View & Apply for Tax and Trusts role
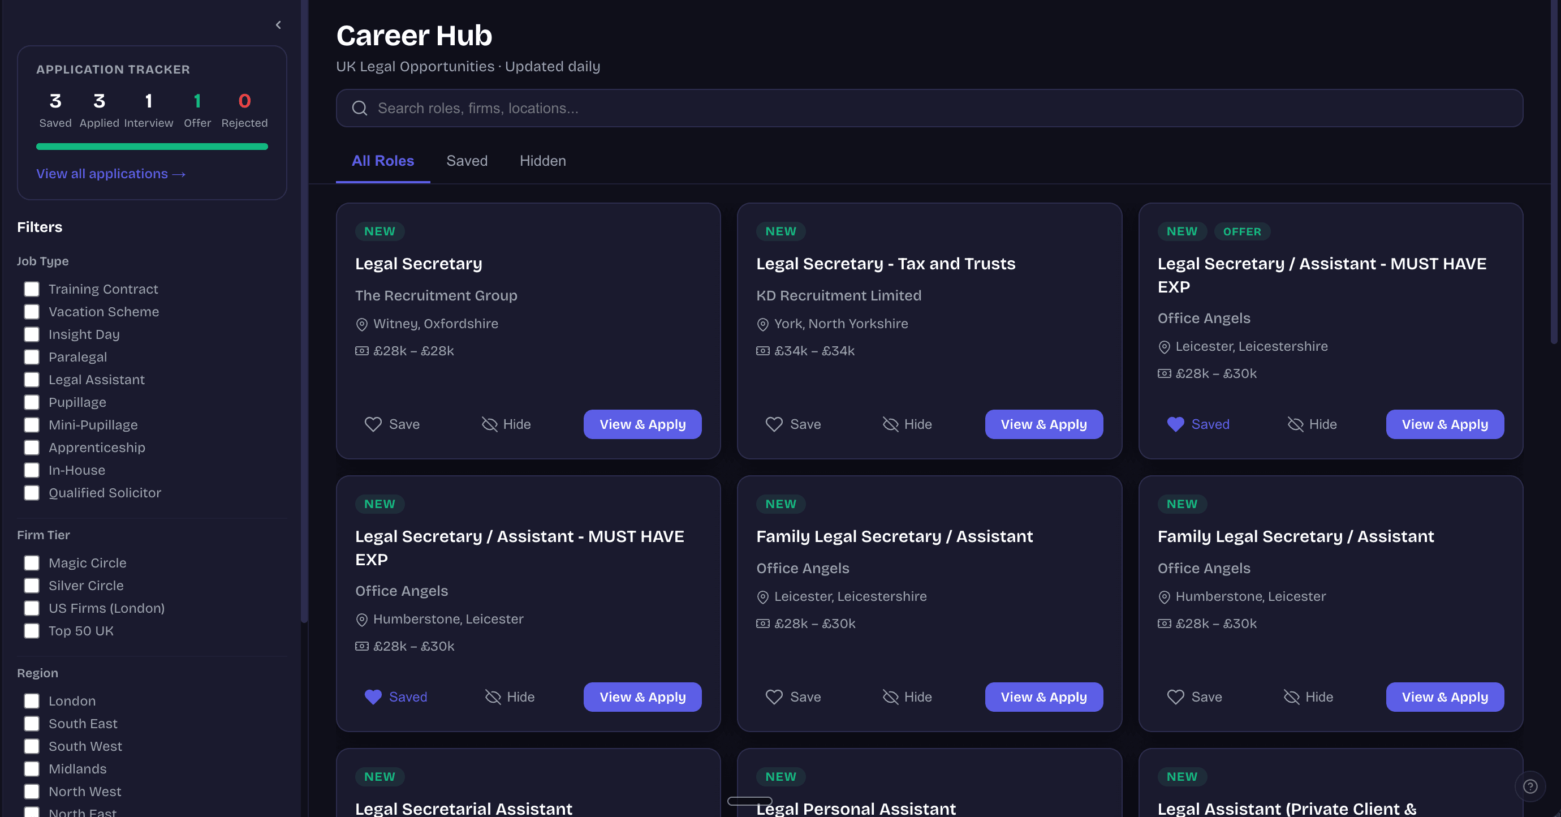 (1043, 424)
